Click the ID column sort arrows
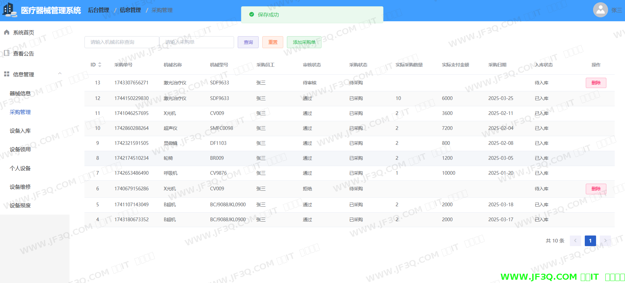 100,65
